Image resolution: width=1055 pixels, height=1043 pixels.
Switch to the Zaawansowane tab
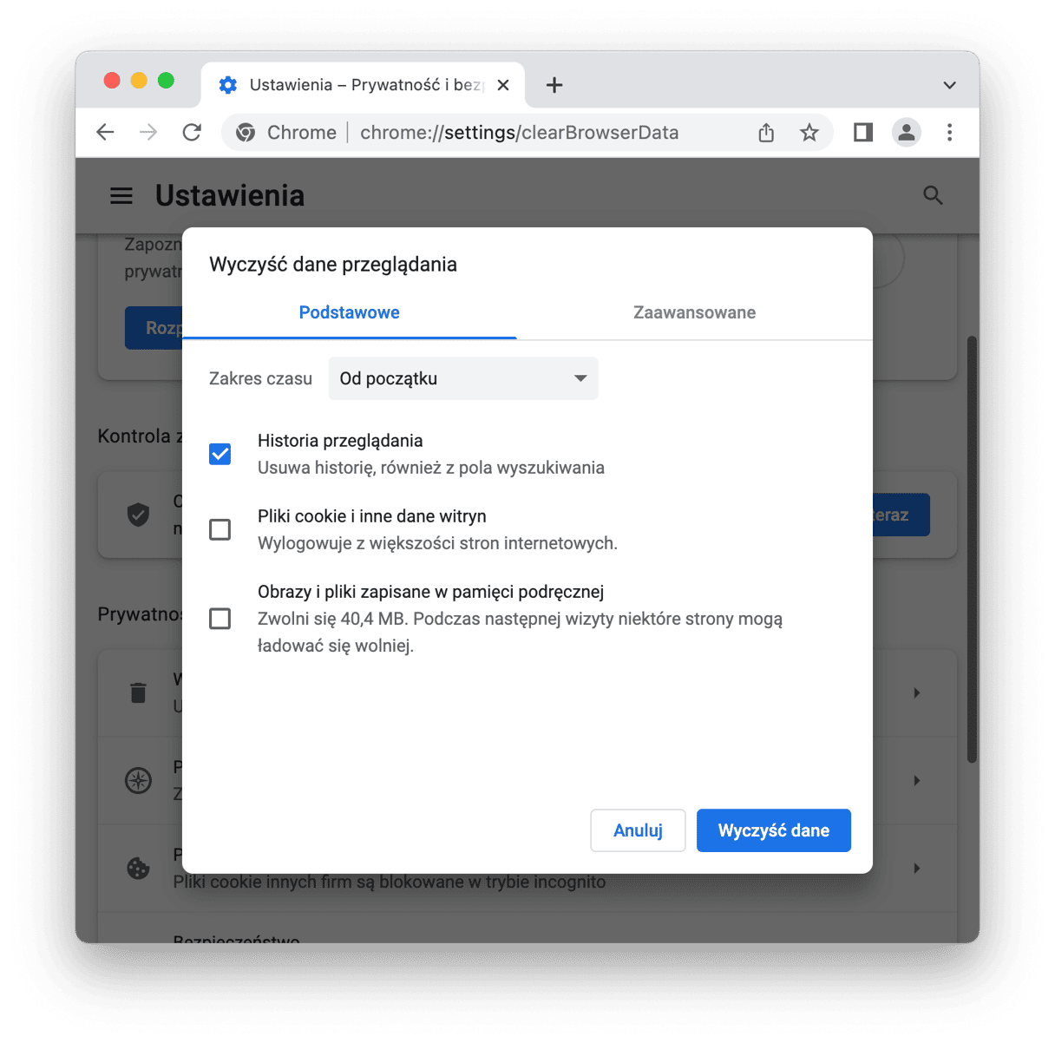coord(694,312)
